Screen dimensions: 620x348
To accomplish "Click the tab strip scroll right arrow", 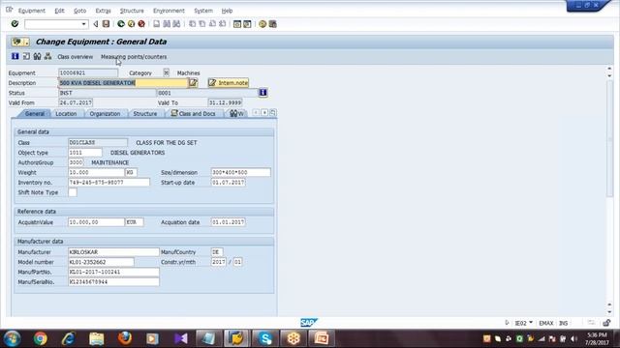I will (264, 113).
